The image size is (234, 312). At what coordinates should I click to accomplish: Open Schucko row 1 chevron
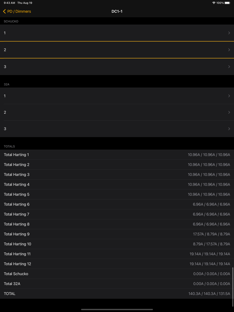pyautogui.click(x=229, y=33)
